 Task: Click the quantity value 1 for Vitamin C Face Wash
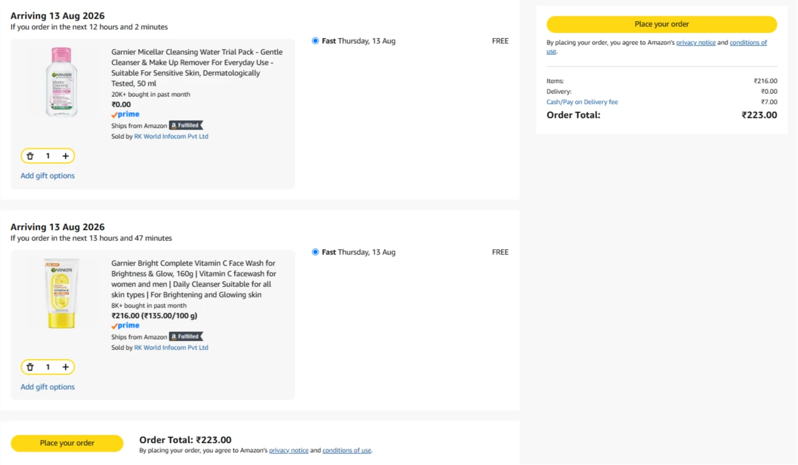pyautogui.click(x=48, y=368)
